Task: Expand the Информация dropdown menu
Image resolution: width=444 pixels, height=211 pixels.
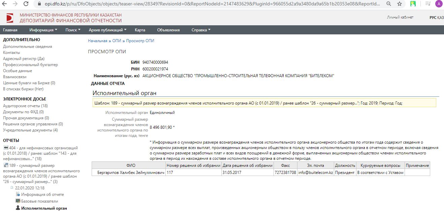Action: click(x=43, y=30)
